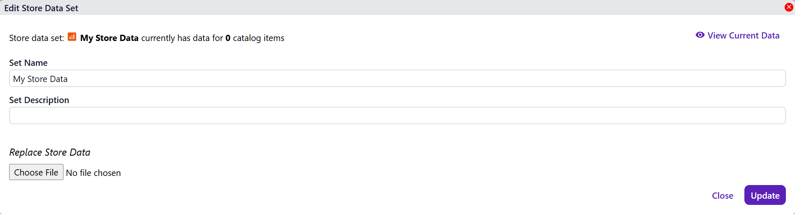
Task: Click the 'Store data set:' label text
Action: tap(37, 38)
